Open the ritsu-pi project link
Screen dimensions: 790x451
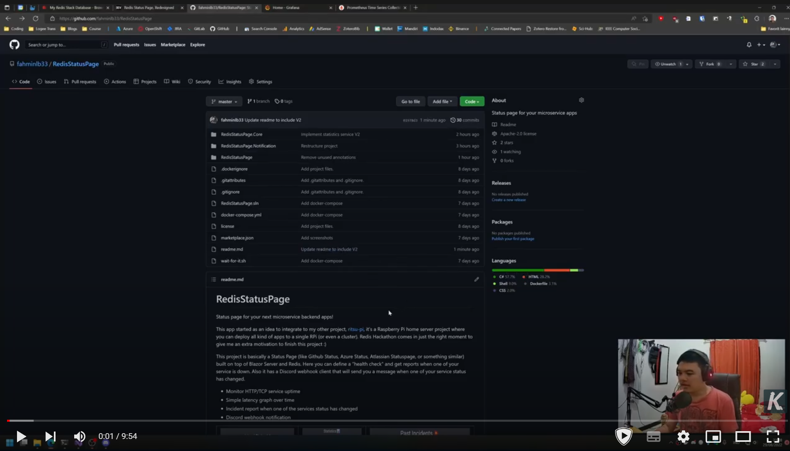(x=356, y=329)
